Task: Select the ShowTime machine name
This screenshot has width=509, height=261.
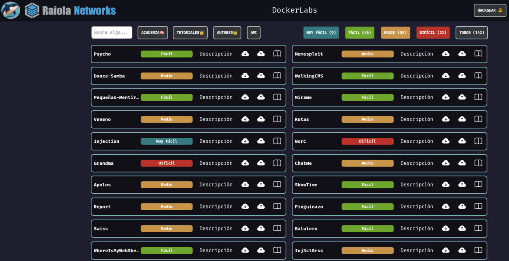Action: click(306, 185)
